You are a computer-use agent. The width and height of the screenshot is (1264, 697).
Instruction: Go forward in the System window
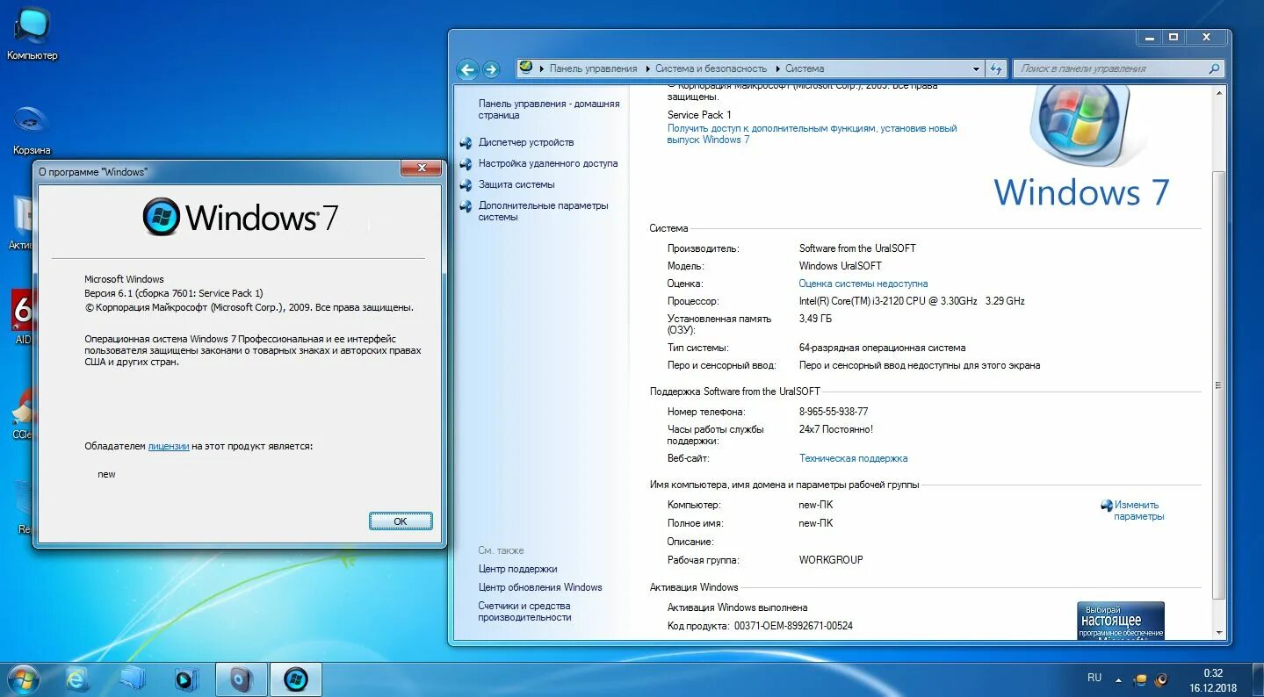pyautogui.click(x=491, y=68)
